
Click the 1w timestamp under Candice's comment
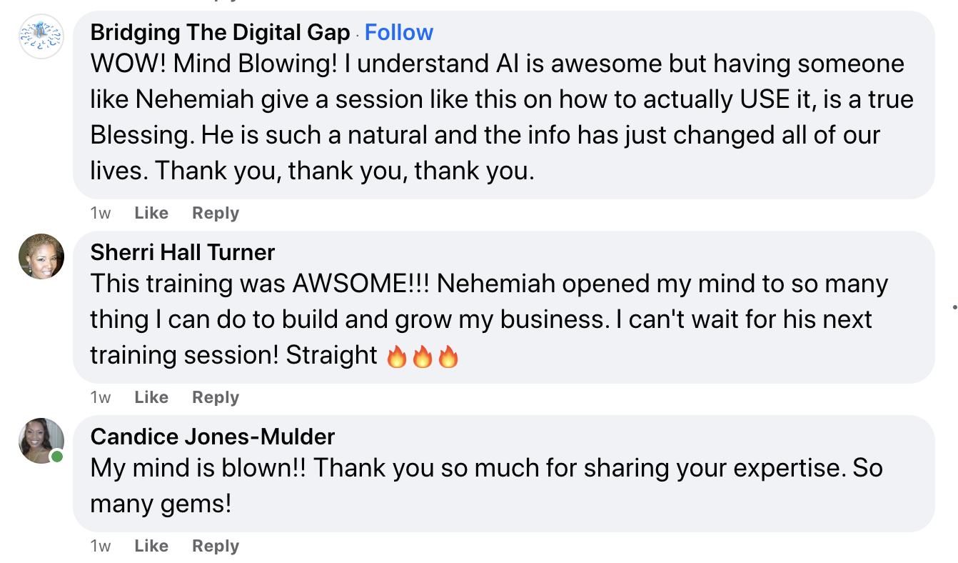pyautogui.click(x=101, y=546)
